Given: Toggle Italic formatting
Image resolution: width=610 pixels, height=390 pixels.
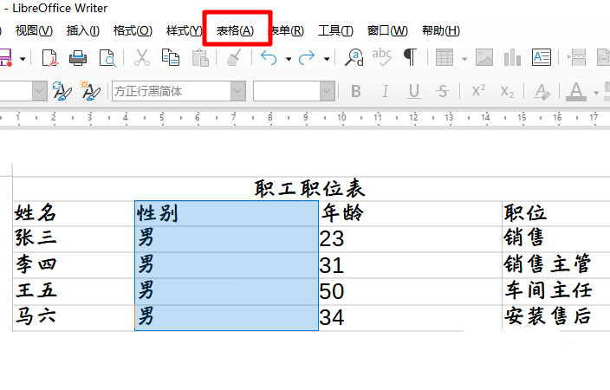Looking at the screenshot, I should point(385,92).
